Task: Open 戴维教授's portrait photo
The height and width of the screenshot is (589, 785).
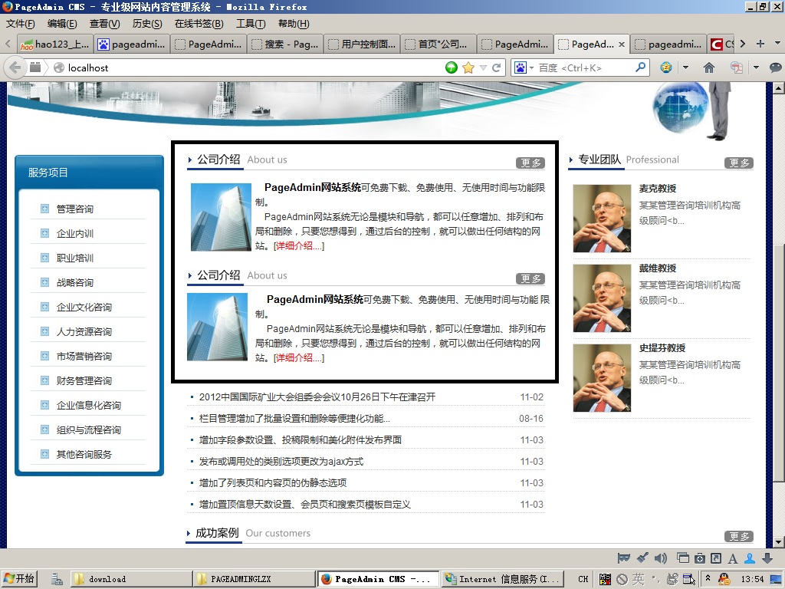Action: [602, 298]
